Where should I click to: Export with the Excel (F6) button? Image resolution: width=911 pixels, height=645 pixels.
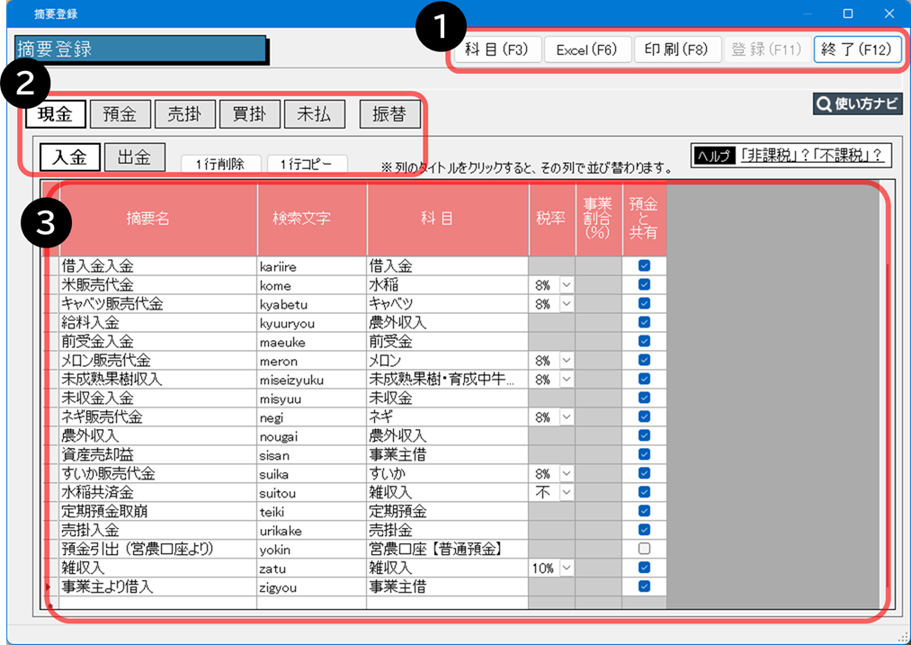(586, 49)
